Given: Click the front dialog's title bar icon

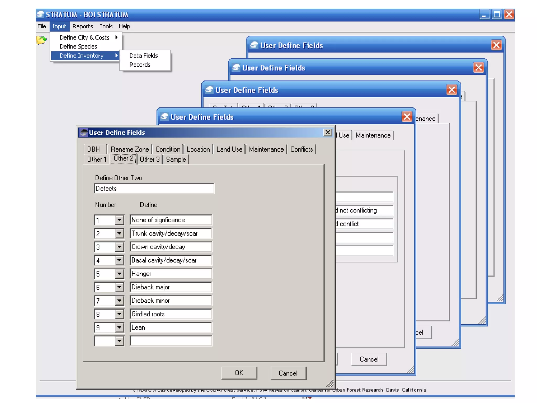Looking at the screenshot, I should 84,132.
